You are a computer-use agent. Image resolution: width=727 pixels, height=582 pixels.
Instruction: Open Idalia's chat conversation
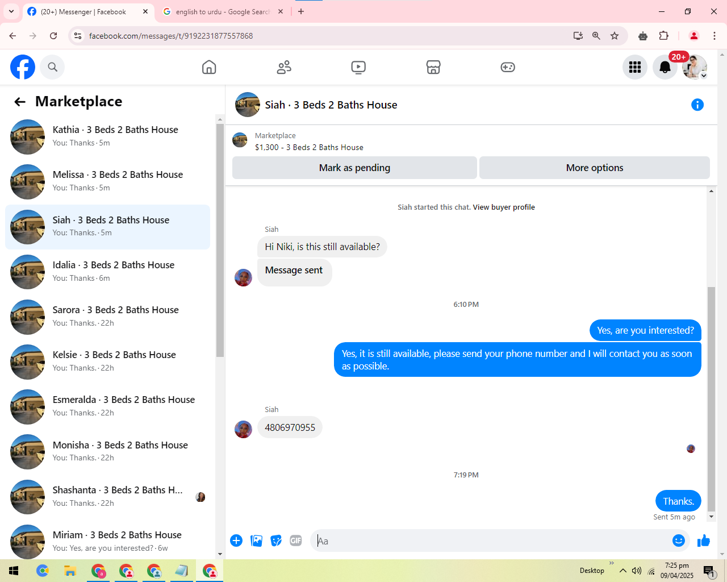click(108, 272)
